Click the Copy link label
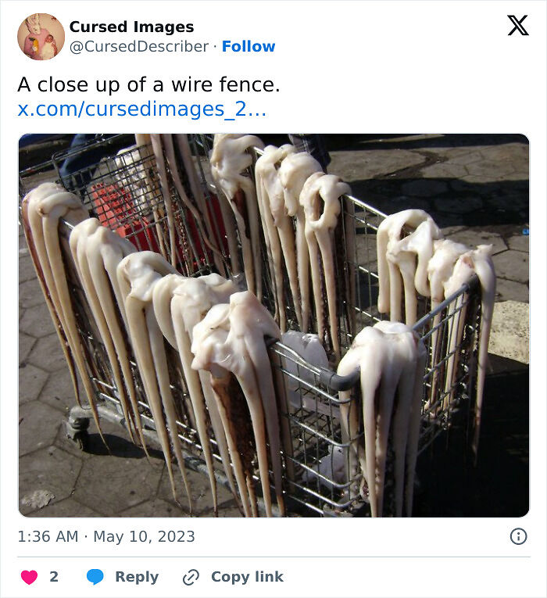Viewport: 547px width, 598px height. pyautogui.click(x=248, y=577)
